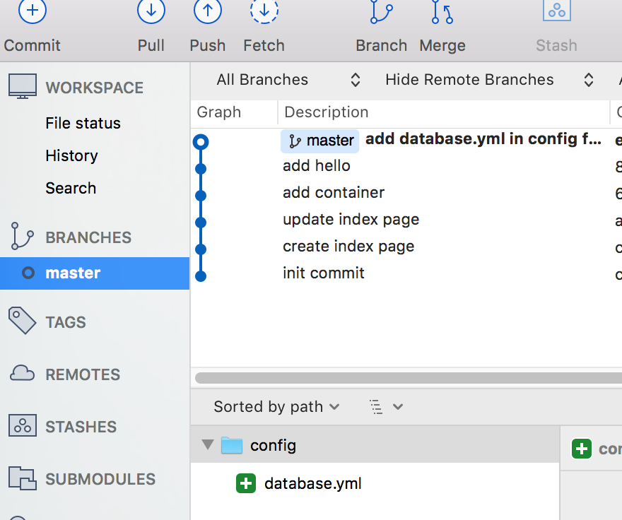
Task: Open History in the sidebar
Action: click(71, 155)
